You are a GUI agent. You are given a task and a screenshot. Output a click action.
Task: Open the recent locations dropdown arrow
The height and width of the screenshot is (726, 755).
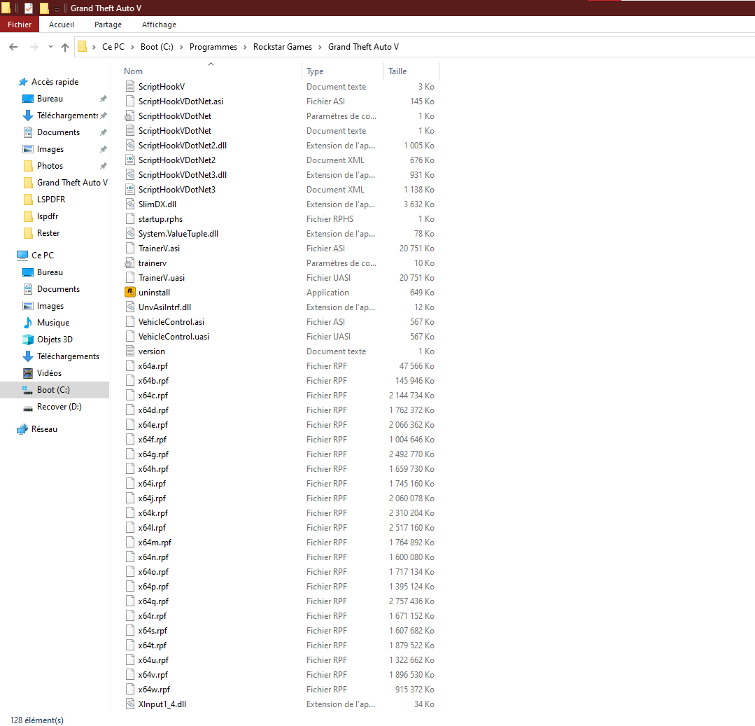coord(50,47)
